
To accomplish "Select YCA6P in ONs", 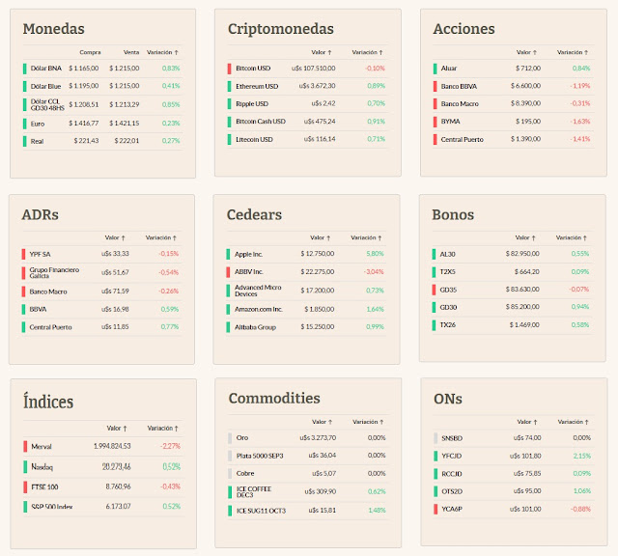I will [x=514, y=509].
